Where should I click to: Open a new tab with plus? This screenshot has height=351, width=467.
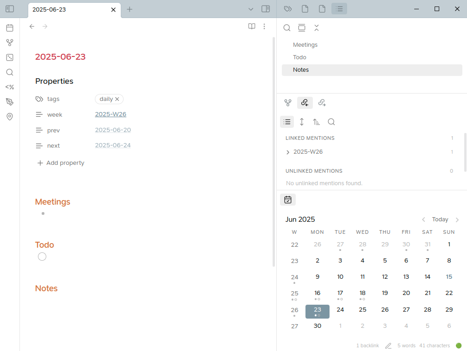click(x=130, y=9)
